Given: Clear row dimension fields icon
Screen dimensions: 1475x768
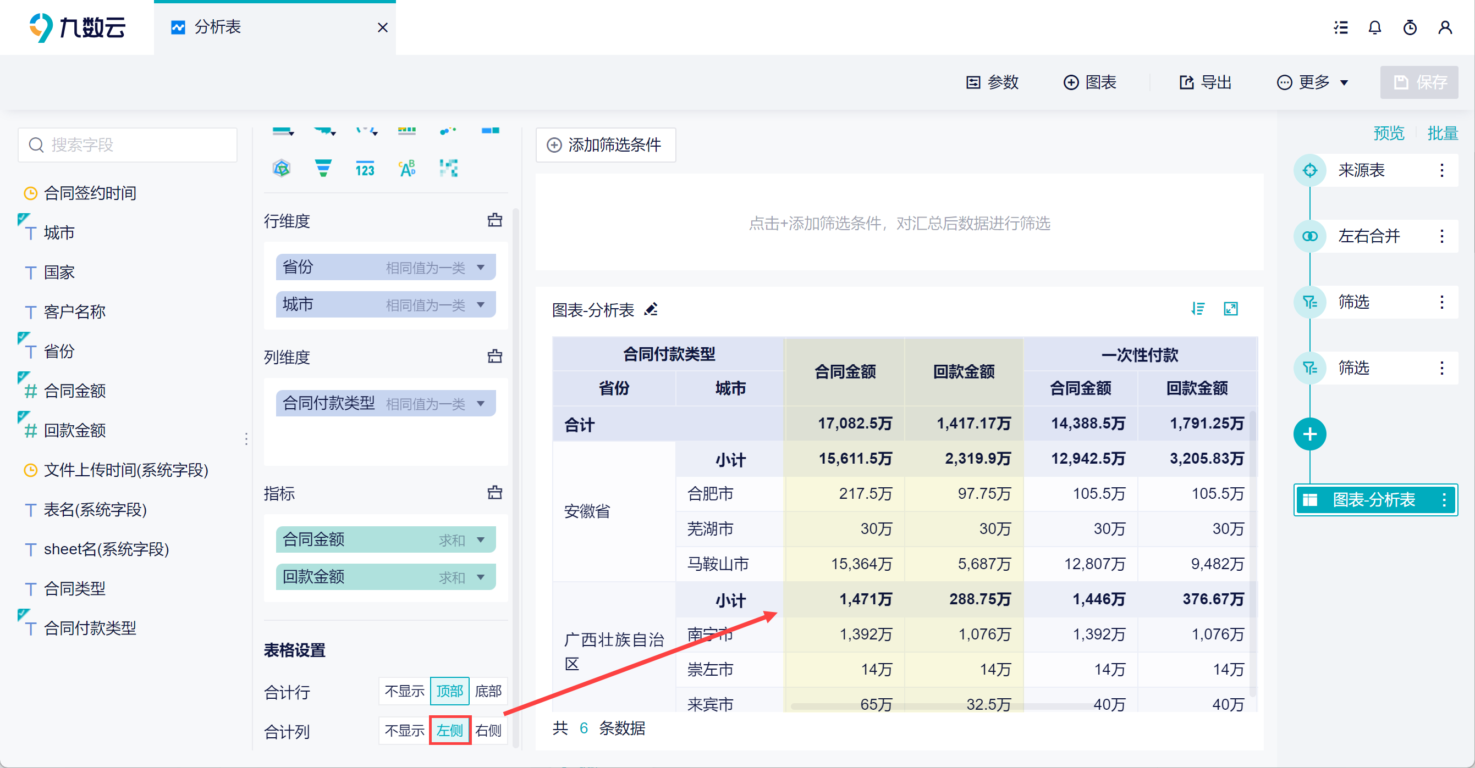Looking at the screenshot, I should click(495, 220).
